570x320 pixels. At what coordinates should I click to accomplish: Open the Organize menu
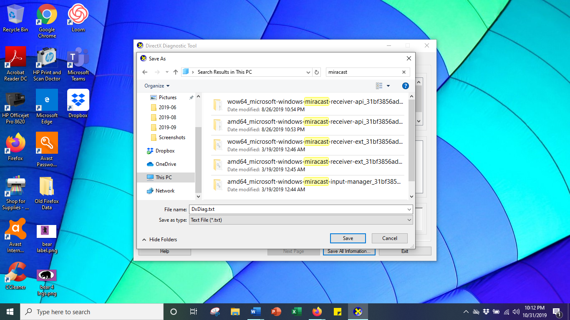[157, 86]
